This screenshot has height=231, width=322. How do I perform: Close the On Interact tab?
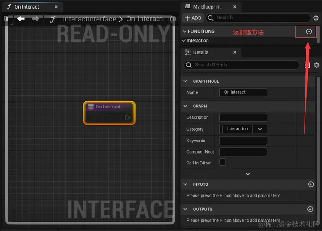(56, 7)
